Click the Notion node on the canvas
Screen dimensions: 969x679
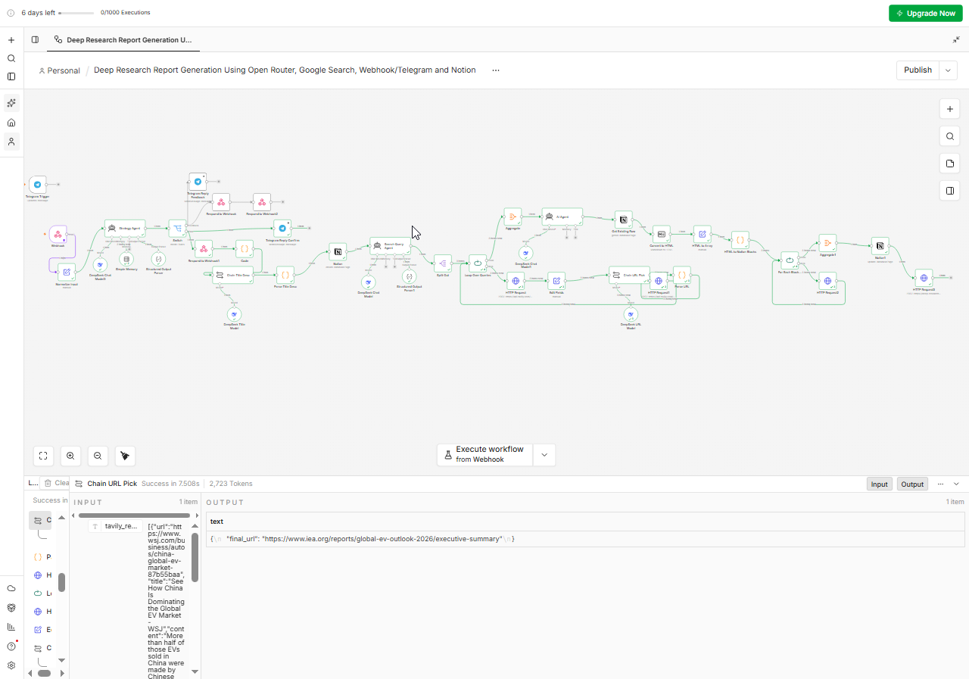click(338, 252)
